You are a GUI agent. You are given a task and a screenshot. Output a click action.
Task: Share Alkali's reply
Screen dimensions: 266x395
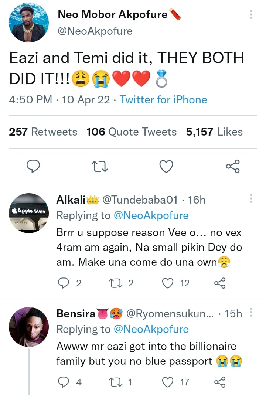220,283
